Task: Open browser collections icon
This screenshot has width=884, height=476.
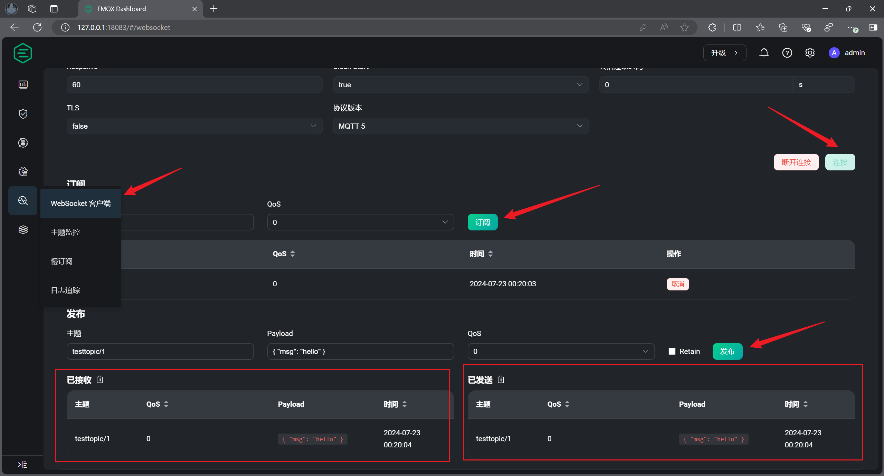Action: tap(783, 27)
